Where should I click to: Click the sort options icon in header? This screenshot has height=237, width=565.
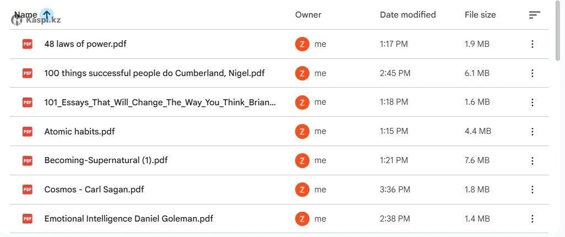[x=534, y=15]
